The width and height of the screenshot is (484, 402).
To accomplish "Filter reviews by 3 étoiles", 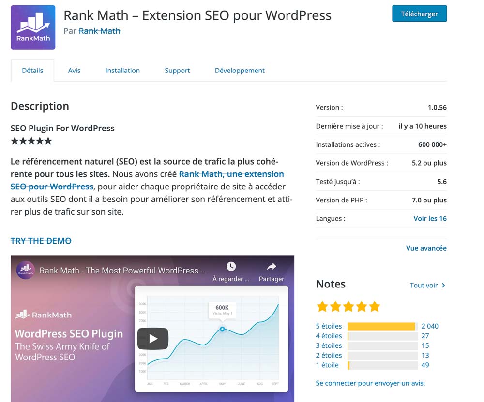I will point(329,345).
